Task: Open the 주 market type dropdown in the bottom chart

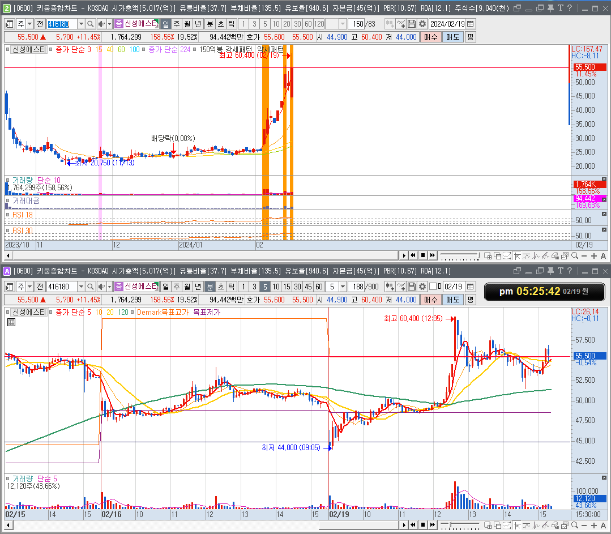Action: [x=29, y=287]
